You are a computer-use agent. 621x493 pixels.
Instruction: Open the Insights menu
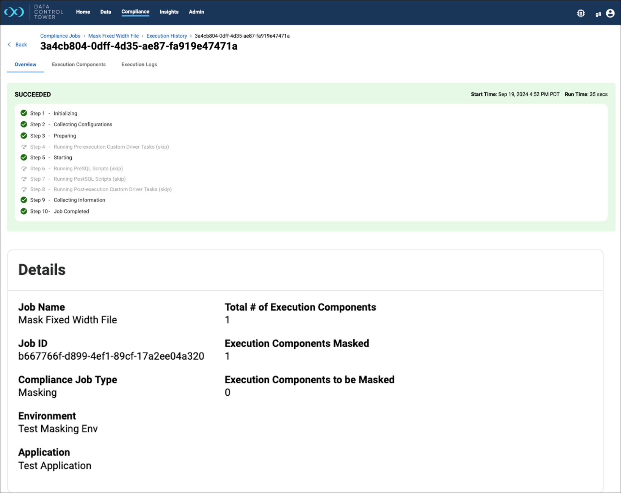[x=169, y=12]
